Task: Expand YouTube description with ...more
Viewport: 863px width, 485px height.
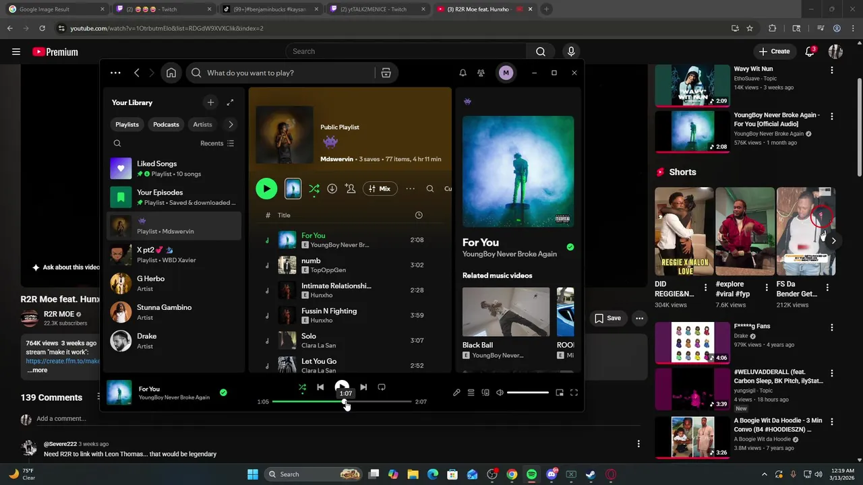Action: [37, 370]
